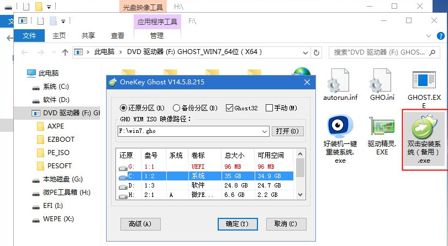Uncheck the Ghost32 checkbox
This screenshot has height=246, width=448.
tap(230, 108)
